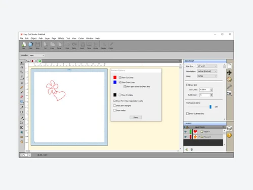Image resolution: width=253 pixels, height=190 pixels.
Task: Enable Show nodes checkbox
Action: click(x=114, y=110)
